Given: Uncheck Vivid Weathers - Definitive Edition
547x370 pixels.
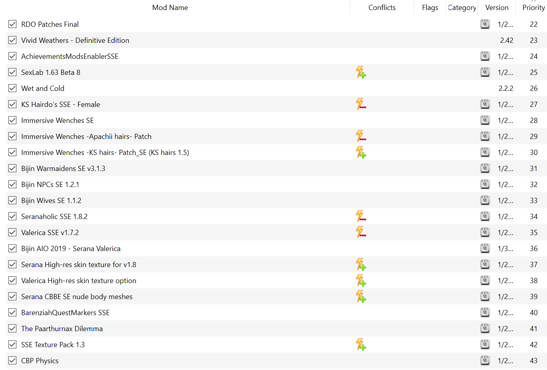Looking at the screenshot, I should [12, 40].
